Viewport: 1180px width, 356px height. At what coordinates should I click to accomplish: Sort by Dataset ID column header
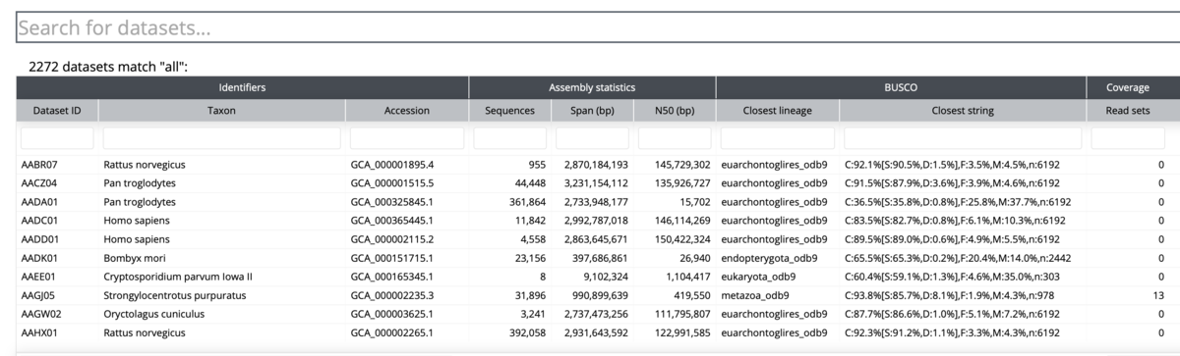(x=57, y=111)
